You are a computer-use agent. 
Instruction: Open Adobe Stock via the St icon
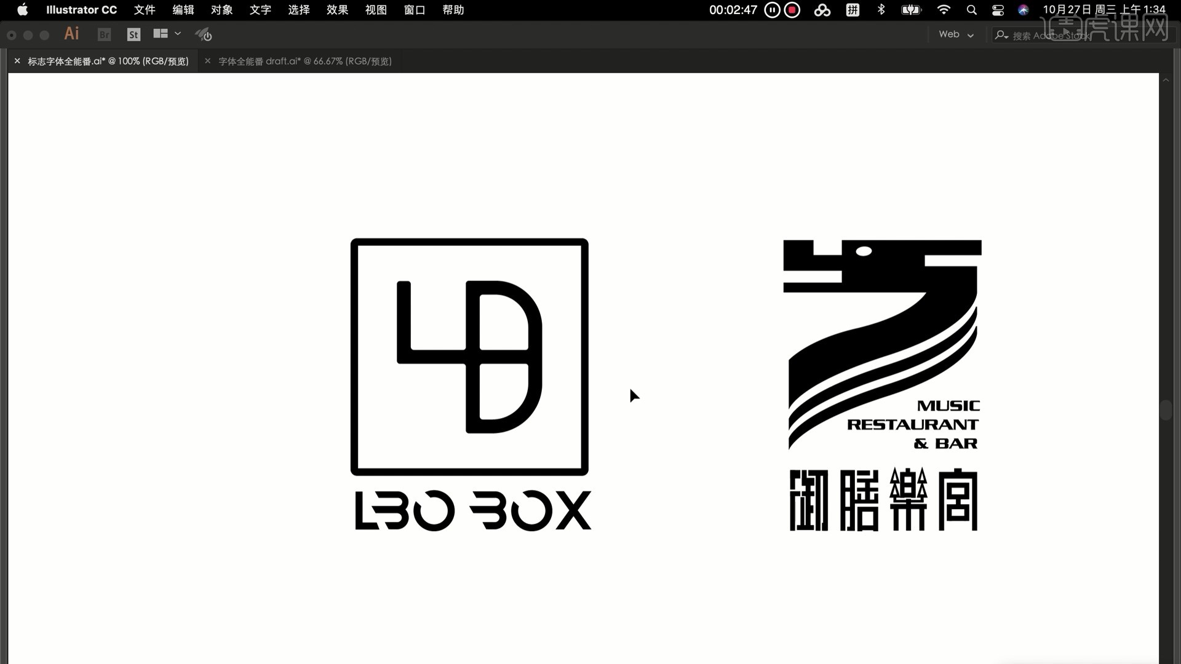133,34
